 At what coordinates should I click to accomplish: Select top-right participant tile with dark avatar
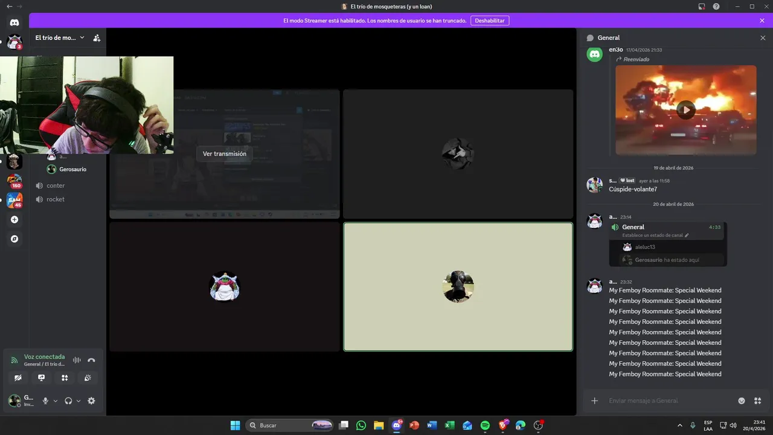click(458, 154)
